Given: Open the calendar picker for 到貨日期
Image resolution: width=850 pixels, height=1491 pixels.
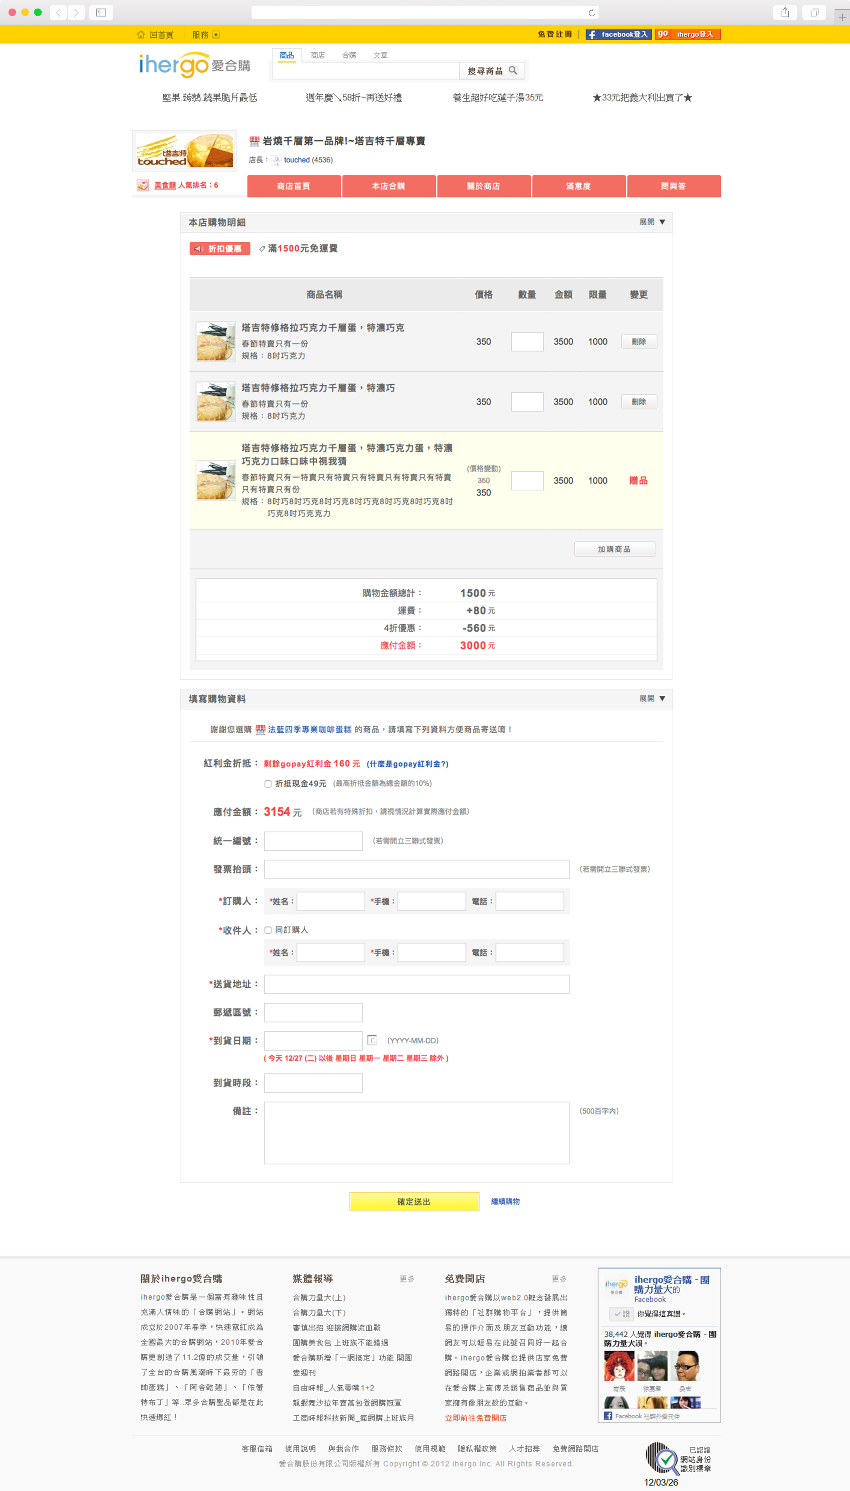Looking at the screenshot, I should [372, 1040].
